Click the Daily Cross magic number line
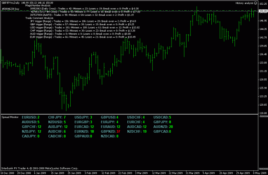The width and height of the screenshot is (268, 175). 84,9
